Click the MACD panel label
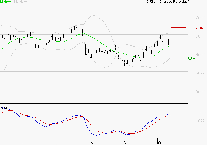This screenshot has width=207, height=145. click(x=6, y=108)
